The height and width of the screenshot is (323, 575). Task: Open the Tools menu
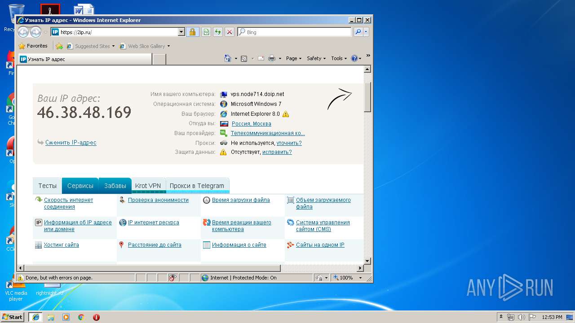pos(339,58)
